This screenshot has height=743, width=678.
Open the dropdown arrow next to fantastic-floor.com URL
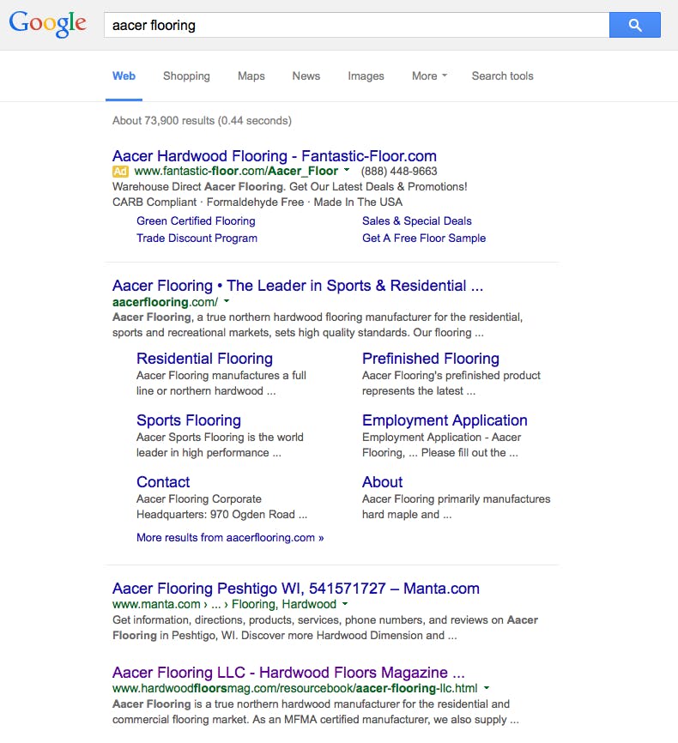point(347,170)
